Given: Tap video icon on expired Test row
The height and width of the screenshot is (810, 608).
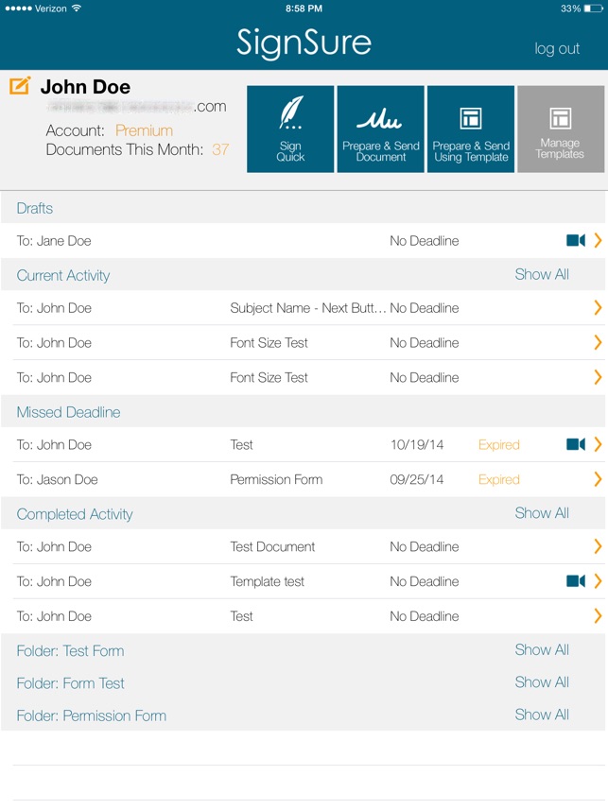Looking at the screenshot, I should (x=576, y=444).
